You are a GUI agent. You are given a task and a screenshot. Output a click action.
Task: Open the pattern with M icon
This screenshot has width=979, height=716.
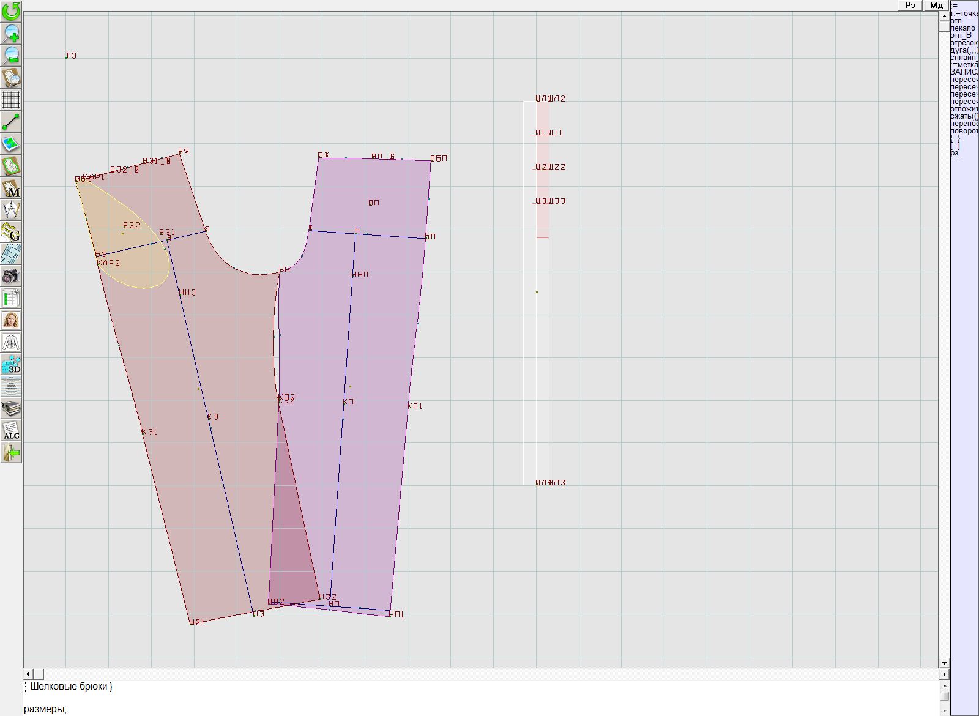11,188
